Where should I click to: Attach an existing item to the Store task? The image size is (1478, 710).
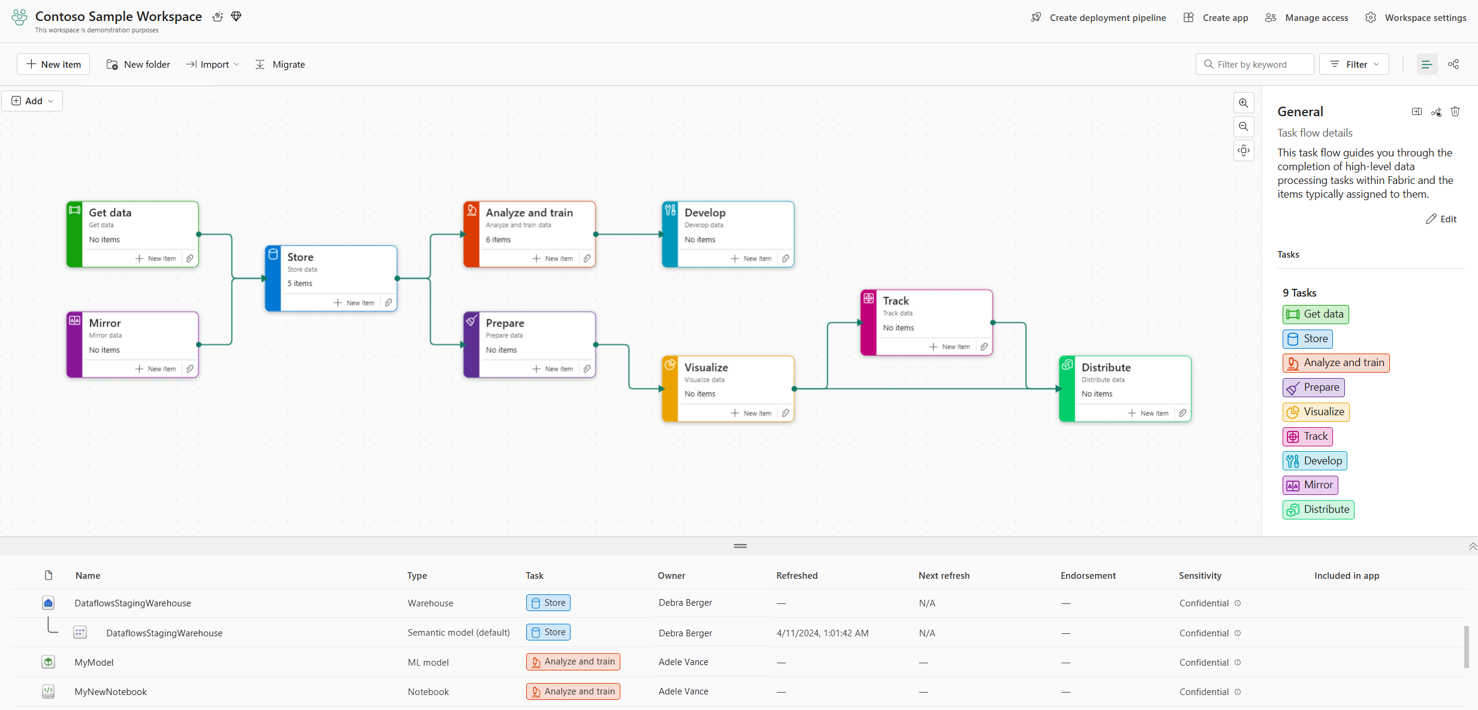click(x=388, y=303)
